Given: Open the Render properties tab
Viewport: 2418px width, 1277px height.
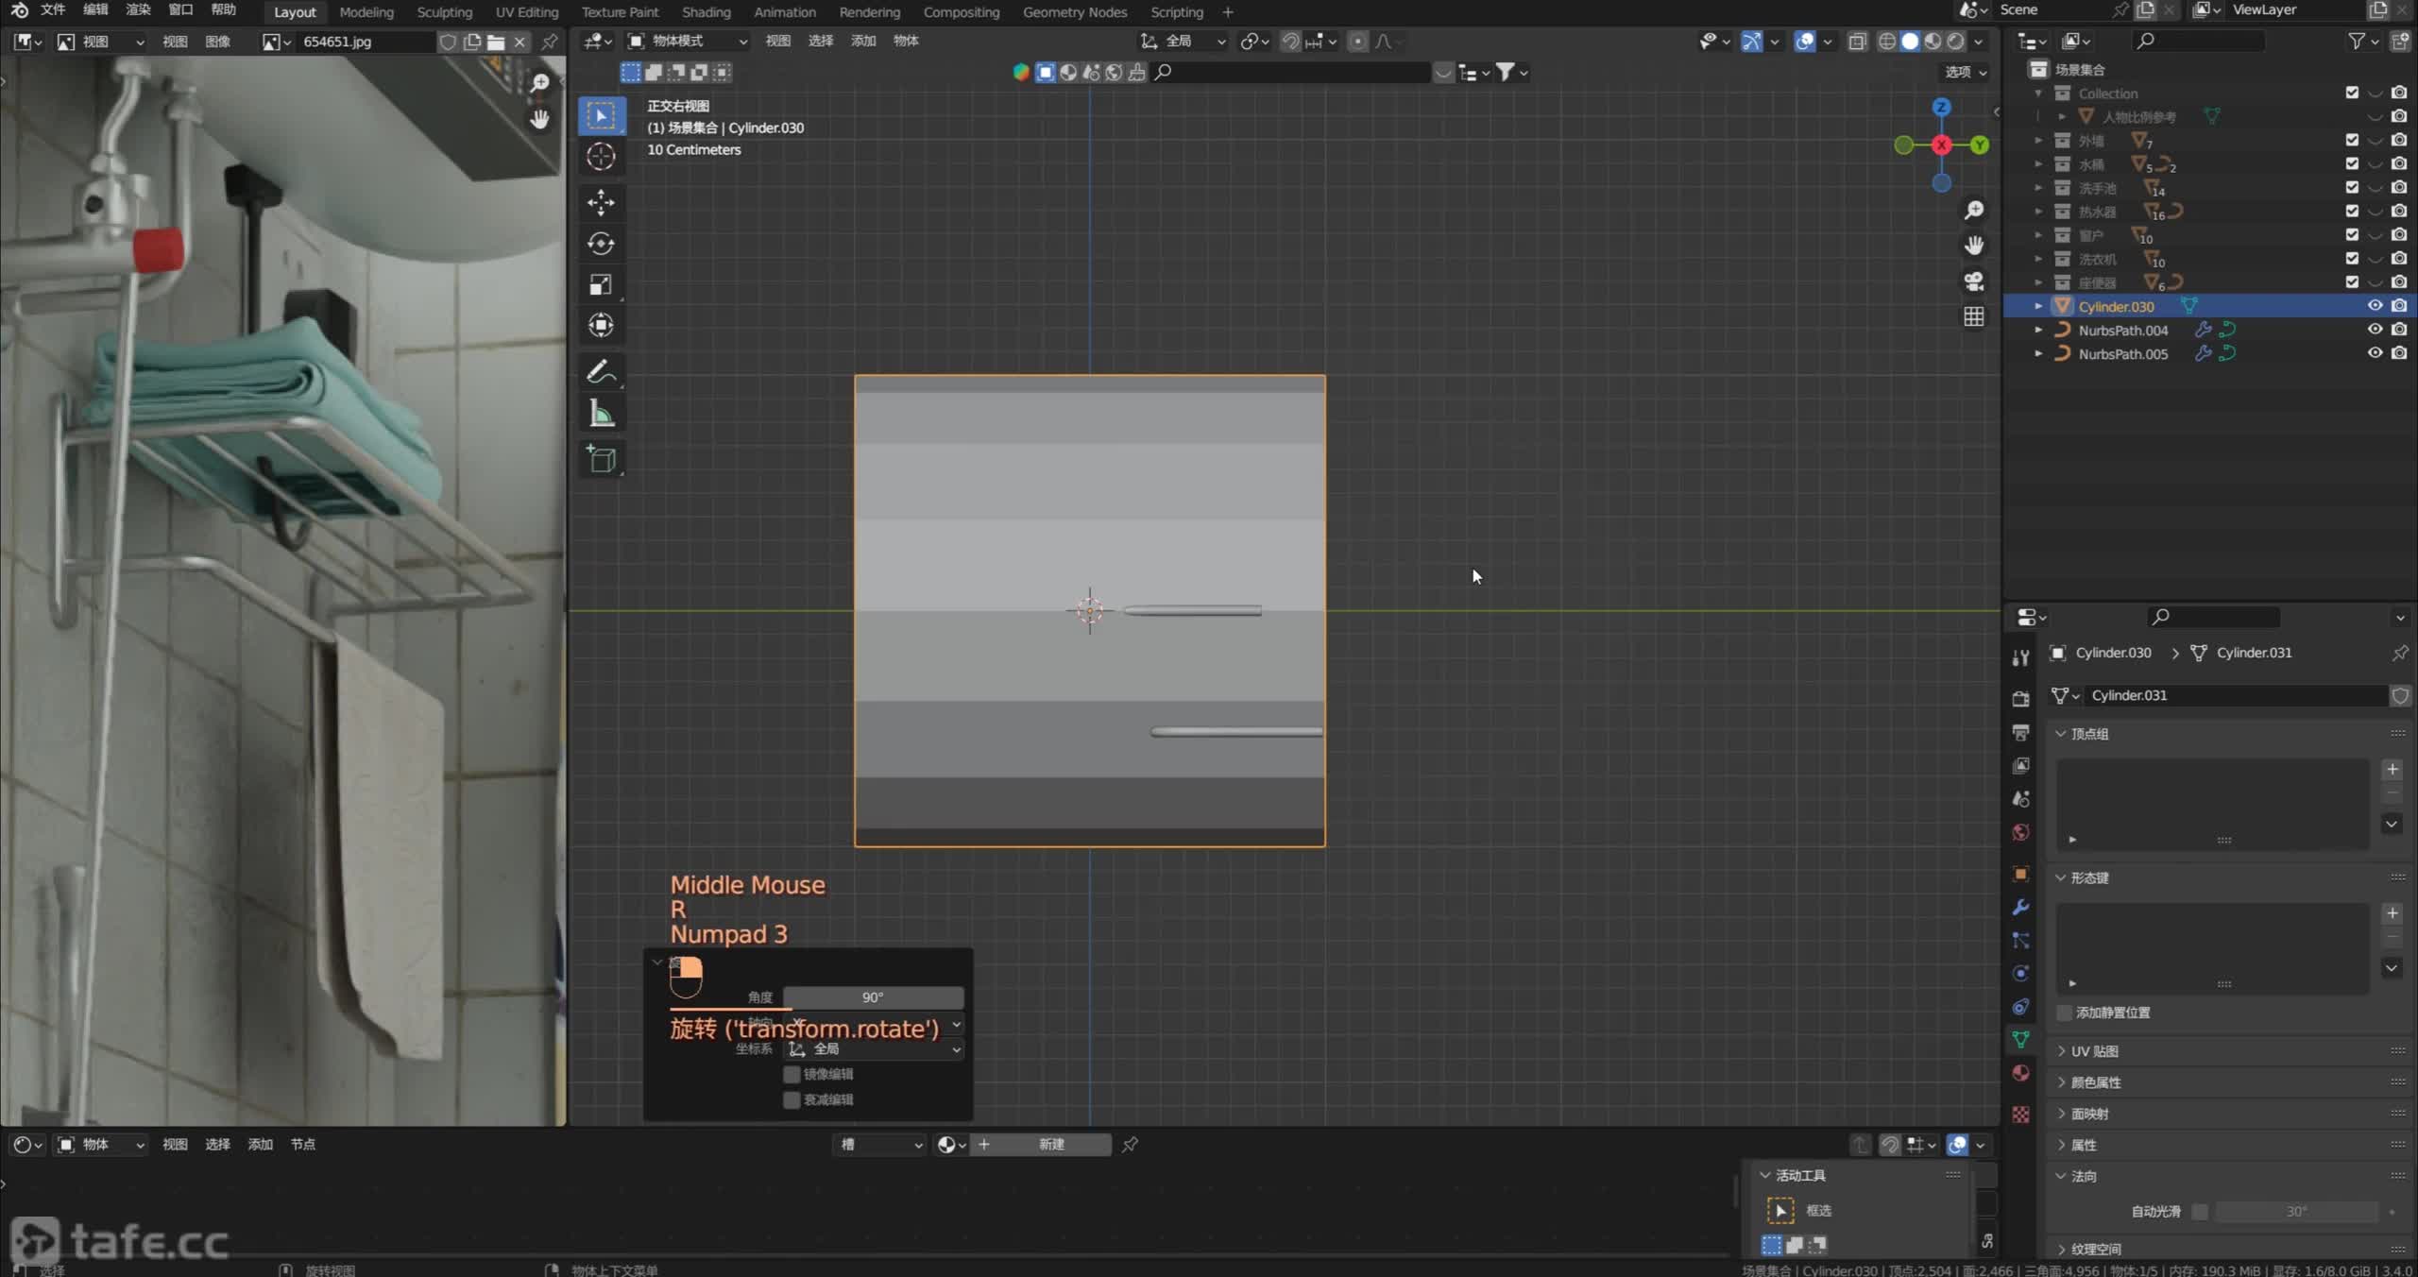Looking at the screenshot, I should pyautogui.click(x=2020, y=699).
